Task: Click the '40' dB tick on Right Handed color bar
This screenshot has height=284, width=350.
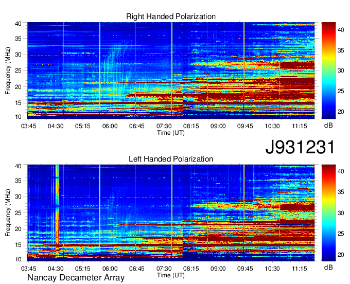Action: [341, 30]
